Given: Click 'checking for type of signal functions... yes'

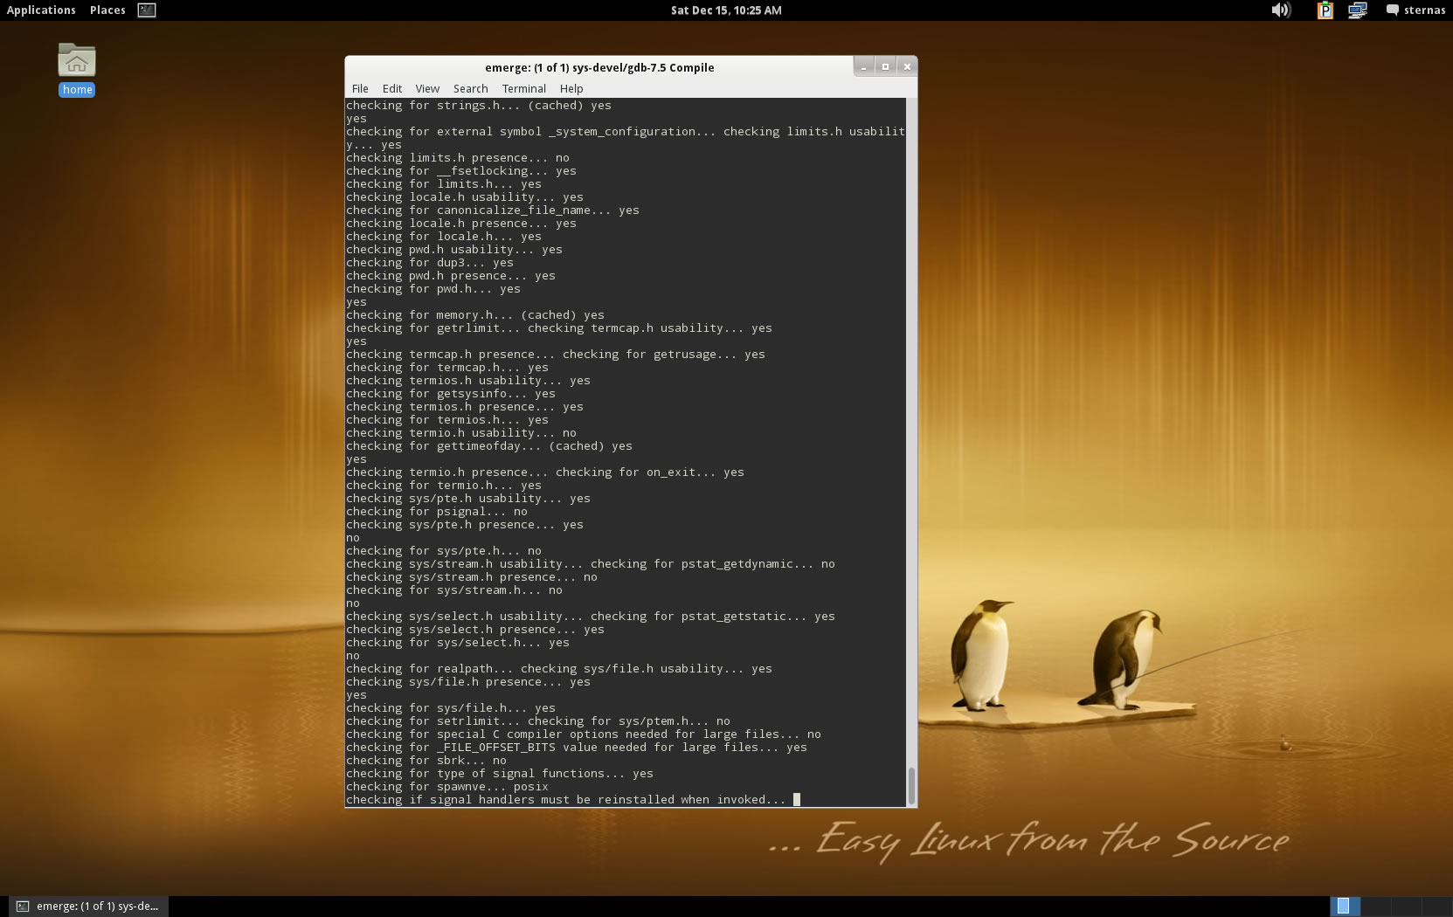Looking at the screenshot, I should point(500,773).
